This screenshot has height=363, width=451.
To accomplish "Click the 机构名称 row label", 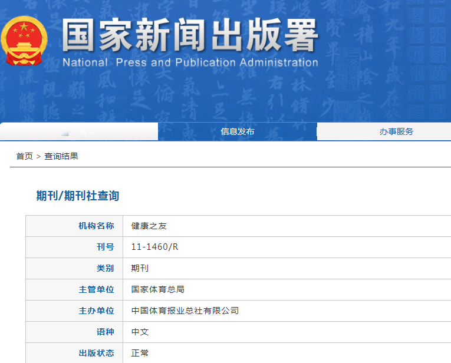I will tap(96, 226).
